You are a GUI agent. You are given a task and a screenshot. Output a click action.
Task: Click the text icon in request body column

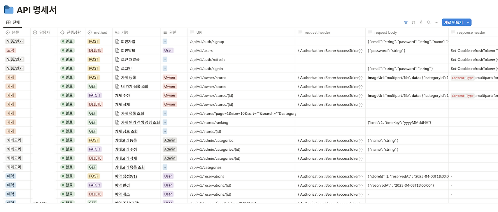(370, 33)
